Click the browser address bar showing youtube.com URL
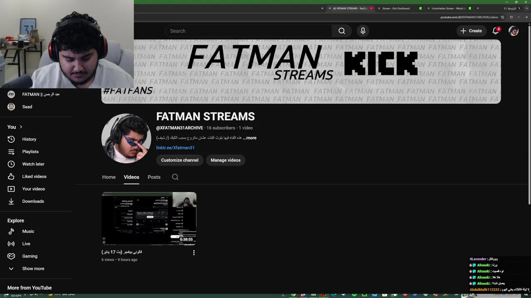The image size is (531, 298). 469,17
